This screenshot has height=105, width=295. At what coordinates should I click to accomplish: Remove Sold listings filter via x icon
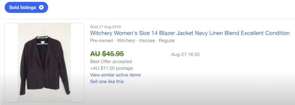(x=41, y=7)
